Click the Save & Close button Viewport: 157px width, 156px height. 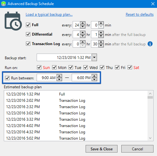pos(101,149)
